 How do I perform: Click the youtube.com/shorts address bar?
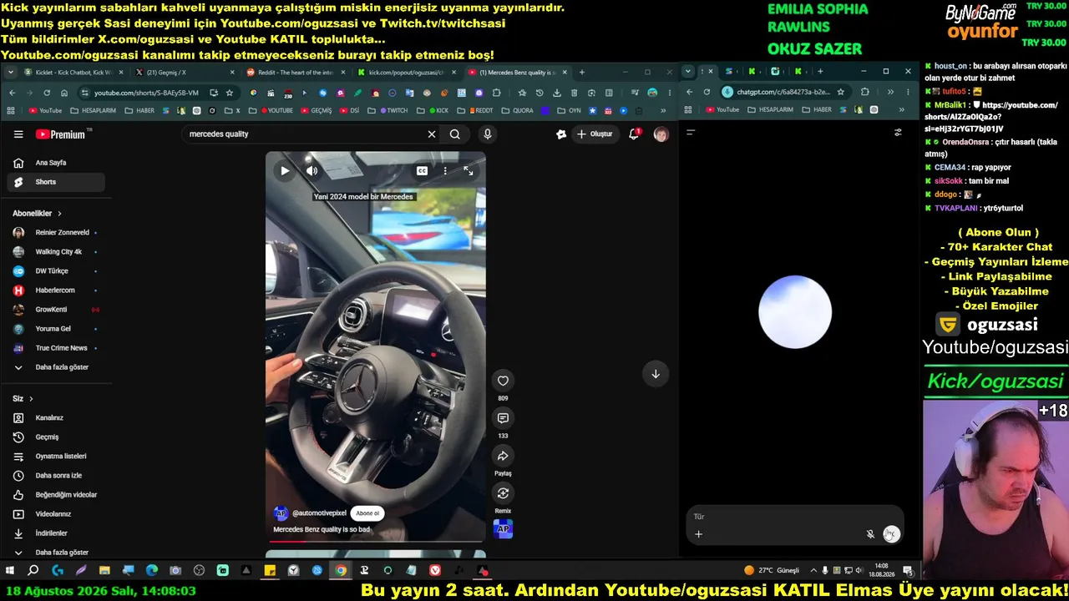coord(146,93)
